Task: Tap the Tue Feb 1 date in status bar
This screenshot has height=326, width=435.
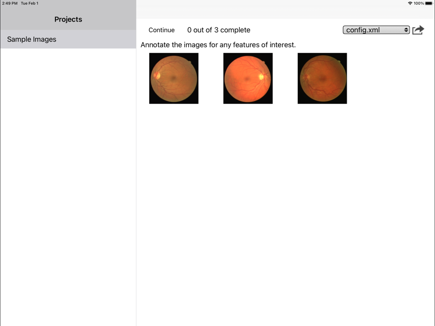Action: (30, 3)
